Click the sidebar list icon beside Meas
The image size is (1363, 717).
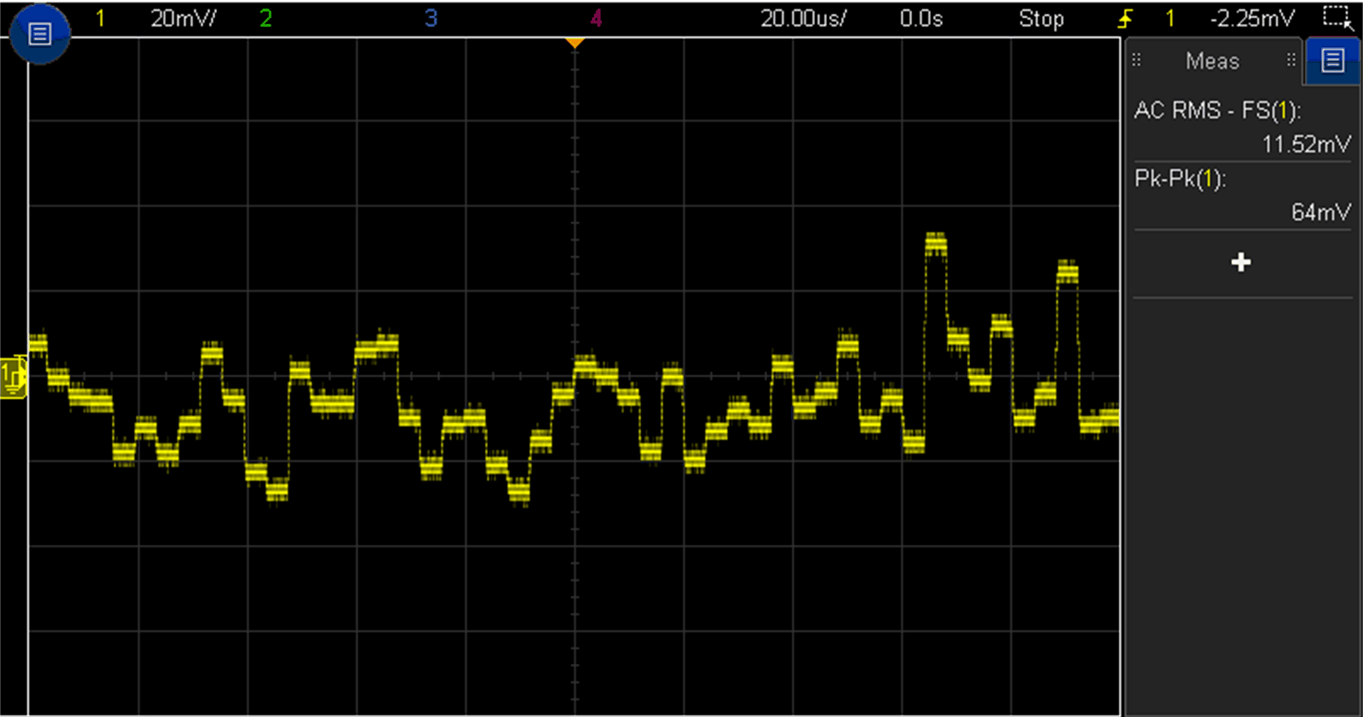1332,61
